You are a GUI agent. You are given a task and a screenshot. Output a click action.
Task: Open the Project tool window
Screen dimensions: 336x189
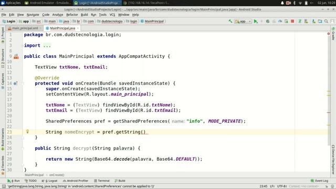tap(3, 35)
